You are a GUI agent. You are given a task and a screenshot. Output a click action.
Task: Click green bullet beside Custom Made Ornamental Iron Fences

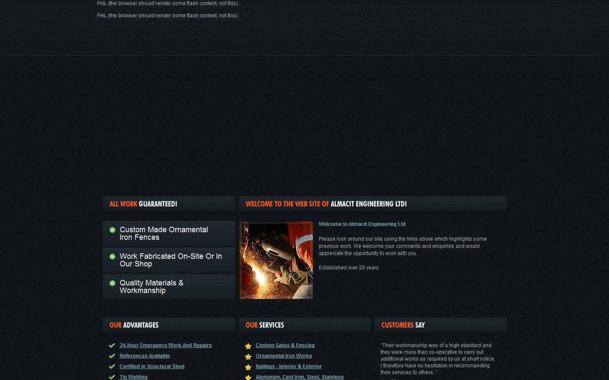point(112,230)
